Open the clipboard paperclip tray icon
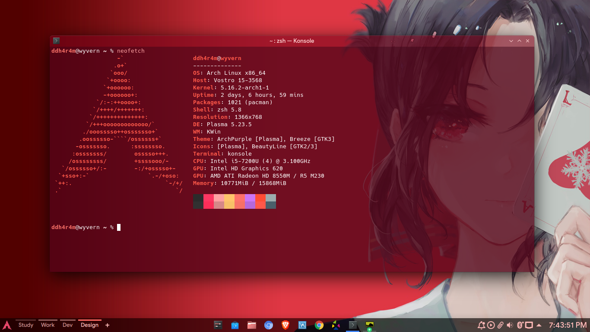 pyautogui.click(x=500, y=325)
